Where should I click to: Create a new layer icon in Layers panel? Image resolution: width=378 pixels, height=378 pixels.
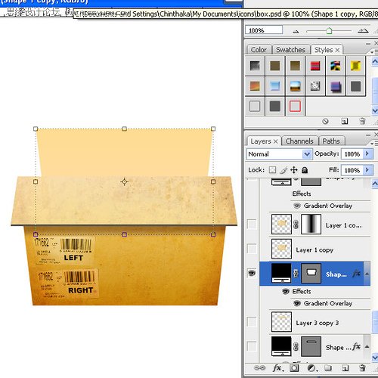tap(345, 368)
